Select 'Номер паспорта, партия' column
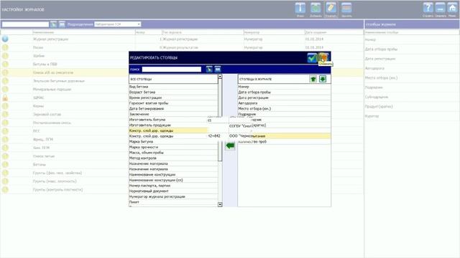This screenshot has height=258, width=460. coord(173,186)
